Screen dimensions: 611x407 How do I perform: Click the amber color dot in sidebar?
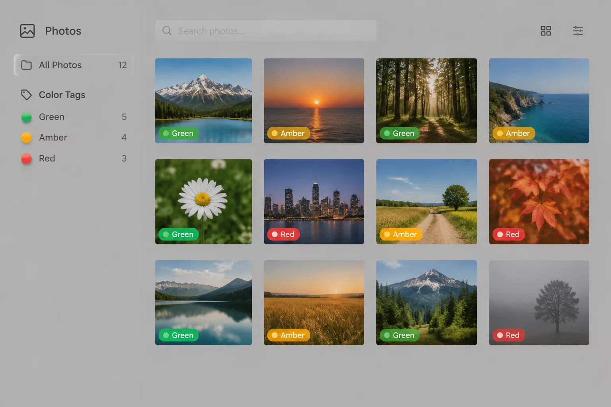(x=27, y=138)
